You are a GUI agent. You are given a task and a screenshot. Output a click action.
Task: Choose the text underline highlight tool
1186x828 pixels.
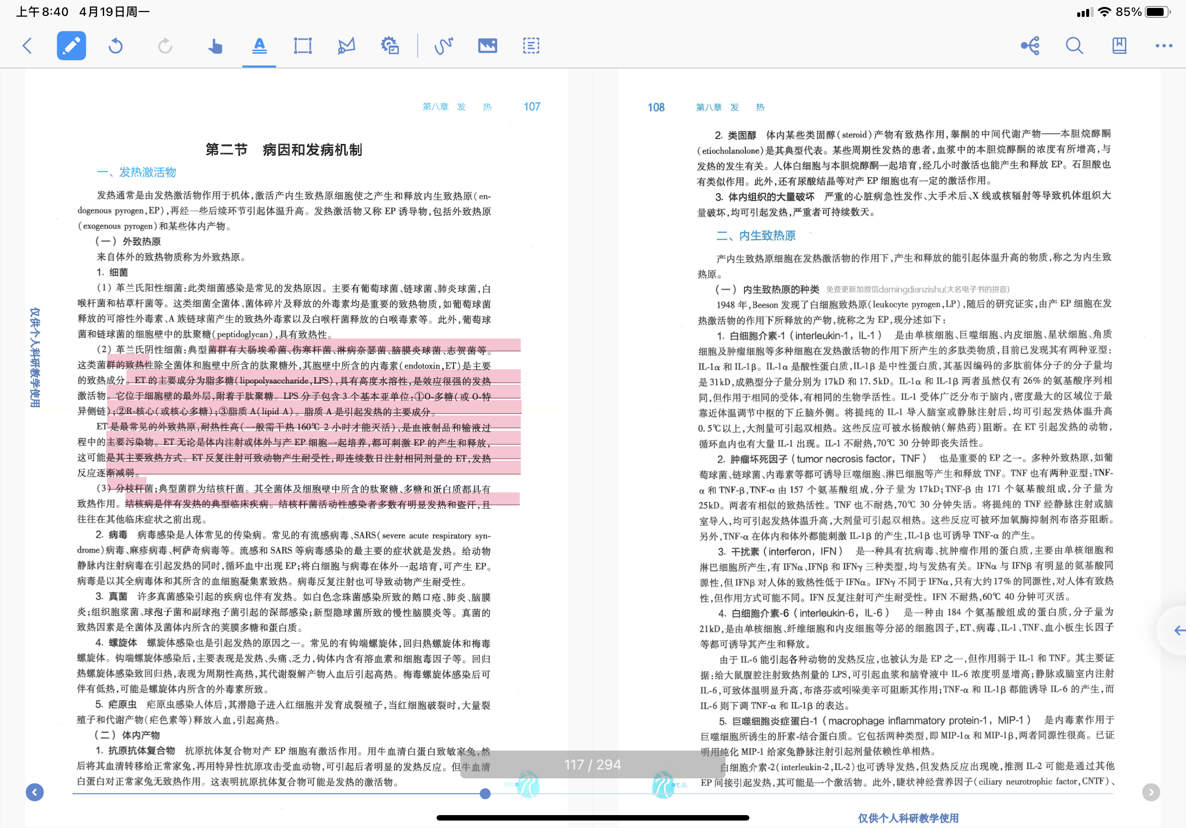click(x=259, y=46)
